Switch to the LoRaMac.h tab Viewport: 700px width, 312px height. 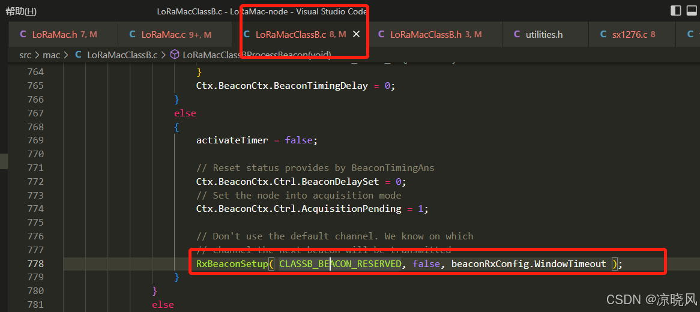(63, 34)
